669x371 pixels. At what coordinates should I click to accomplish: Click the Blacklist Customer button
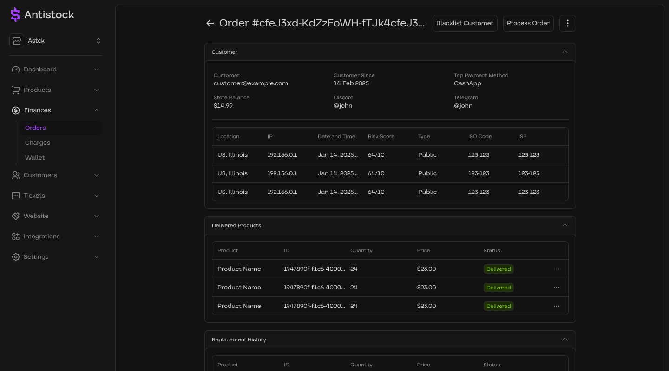465,23
